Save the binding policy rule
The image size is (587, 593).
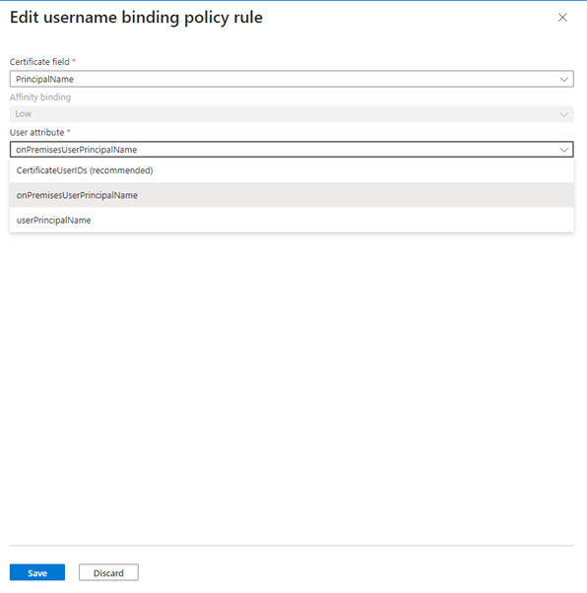click(x=37, y=572)
